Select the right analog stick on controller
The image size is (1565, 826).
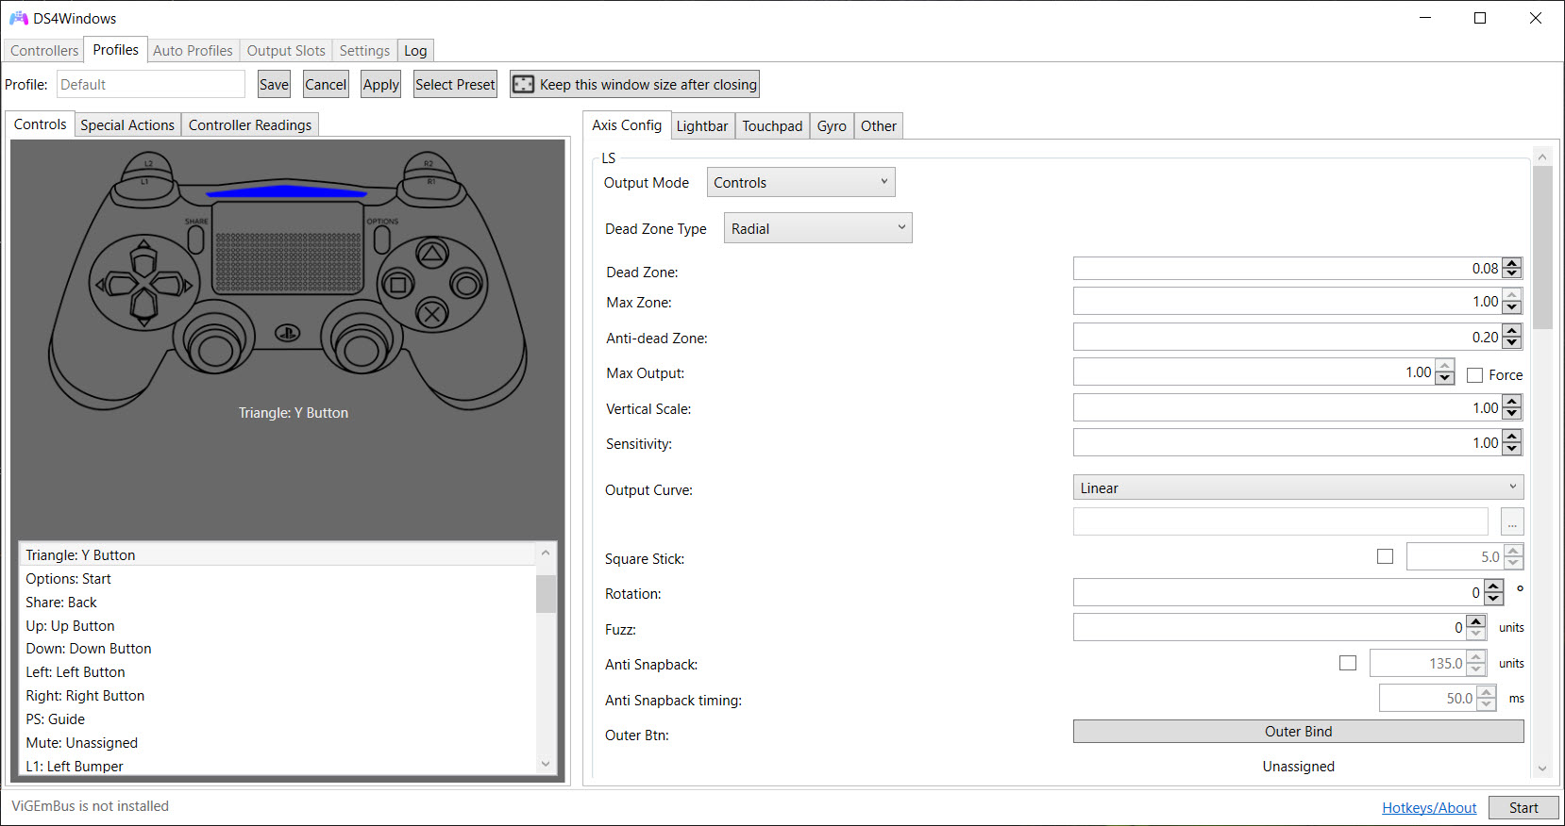coord(362,348)
